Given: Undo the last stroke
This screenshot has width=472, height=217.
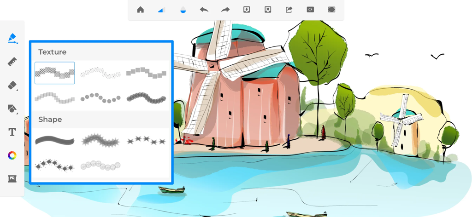Looking at the screenshot, I should (x=204, y=10).
